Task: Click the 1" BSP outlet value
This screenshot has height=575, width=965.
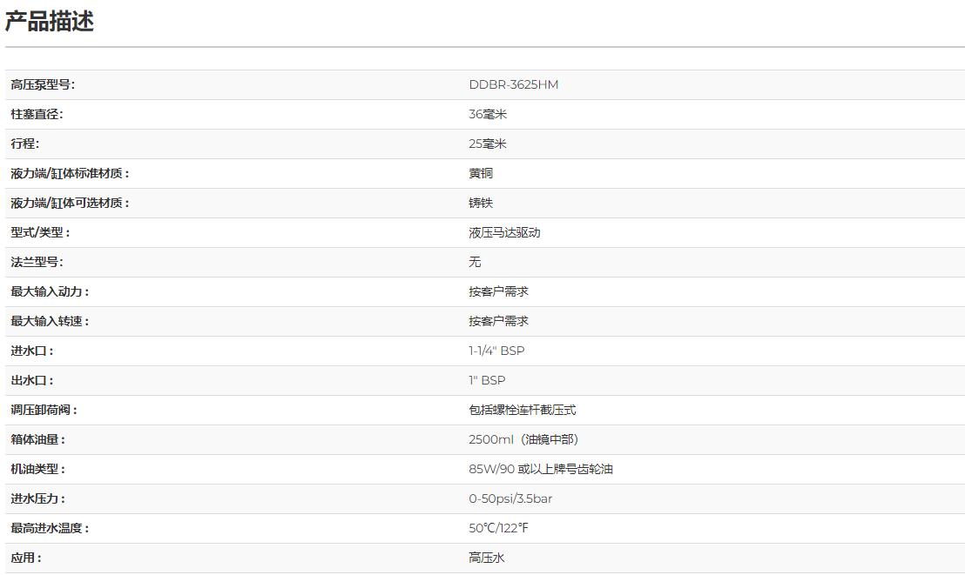Action: click(487, 380)
